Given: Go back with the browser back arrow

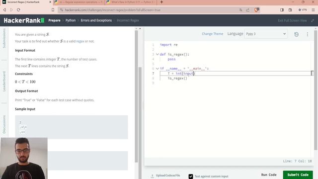Looking at the screenshot, I should click(4, 10).
